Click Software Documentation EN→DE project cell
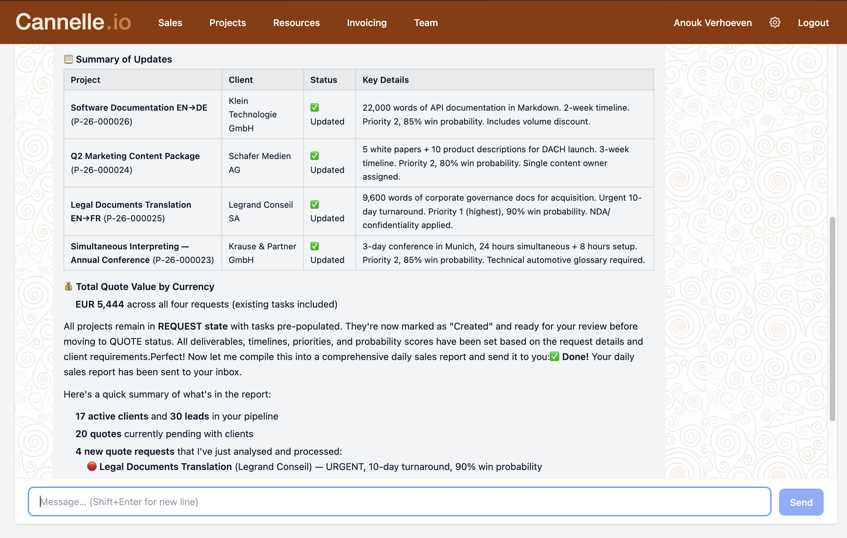The height and width of the screenshot is (538, 847). click(143, 114)
